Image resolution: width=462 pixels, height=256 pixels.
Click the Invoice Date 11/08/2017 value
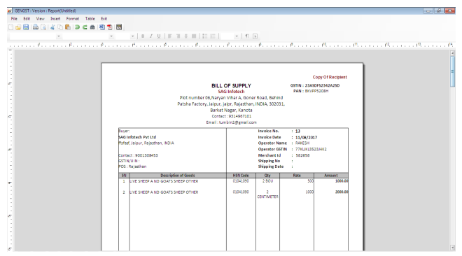tap(307, 137)
